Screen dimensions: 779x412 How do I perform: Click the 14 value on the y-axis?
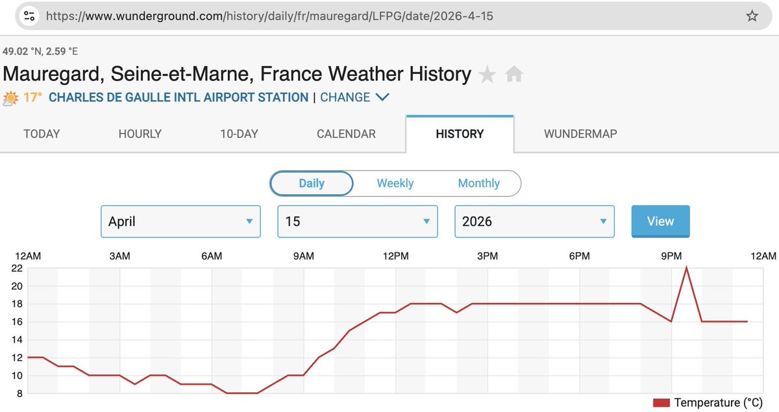(18, 339)
